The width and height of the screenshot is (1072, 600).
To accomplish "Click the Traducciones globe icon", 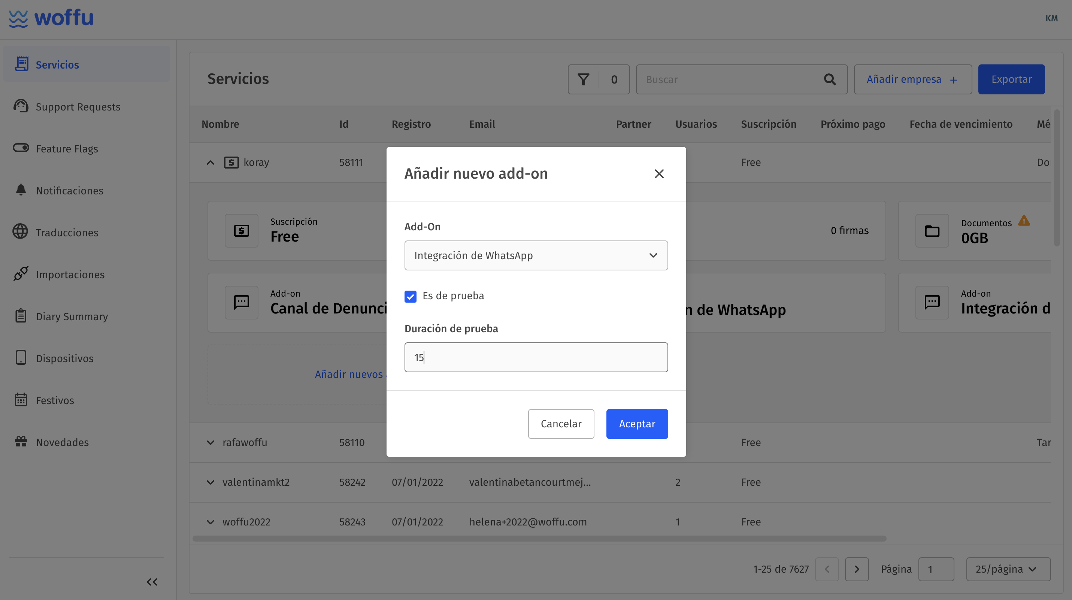I will coord(20,231).
